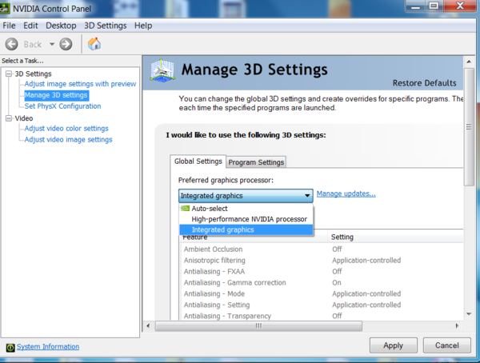The image size is (480, 363).
Task: Click the Manage updates link
Action: [346, 193]
